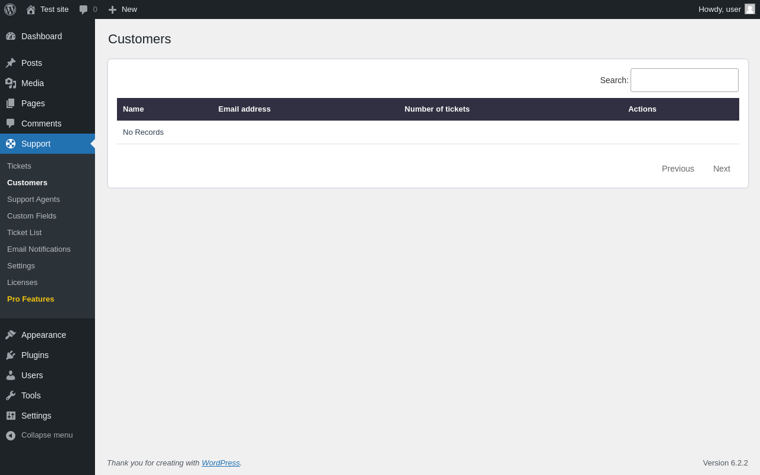Screen dimensions: 760x475
Task: Open the Ticket List submenu item
Action: click(24, 233)
